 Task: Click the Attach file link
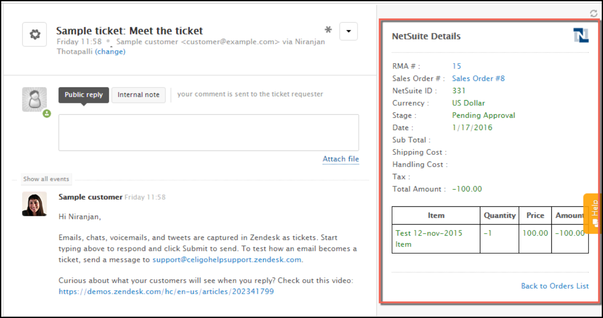point(341,159)
